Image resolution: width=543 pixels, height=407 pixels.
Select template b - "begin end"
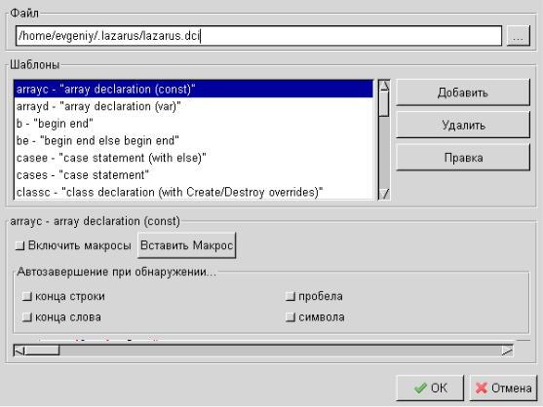pos(193,124)
